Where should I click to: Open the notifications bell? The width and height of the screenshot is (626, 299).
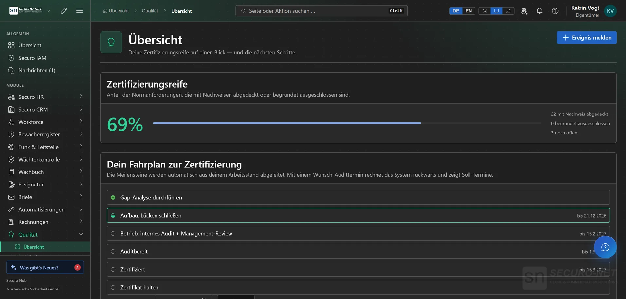pyautogui.click(x=540, y=11)
